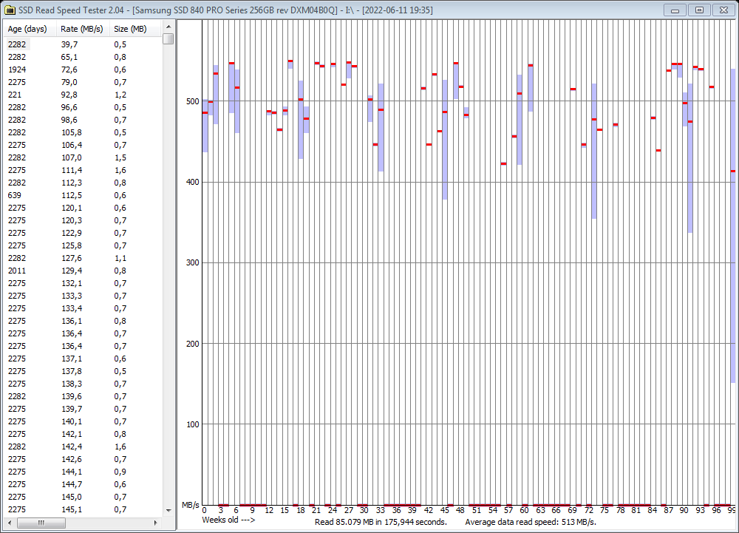This screenshot has height=533, width=739.
Task: Click the 'Weeks old --->' axis label
Action: [228, 520]
